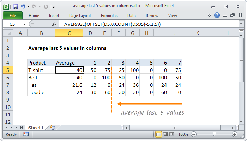This screenshot has width=247, height=141.
Task: Expand the formula bar with the chevron
Action: point(241,24)
